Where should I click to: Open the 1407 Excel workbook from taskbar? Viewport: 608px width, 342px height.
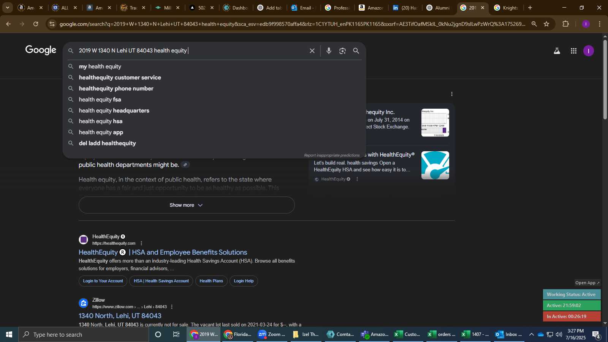[475, 334]
